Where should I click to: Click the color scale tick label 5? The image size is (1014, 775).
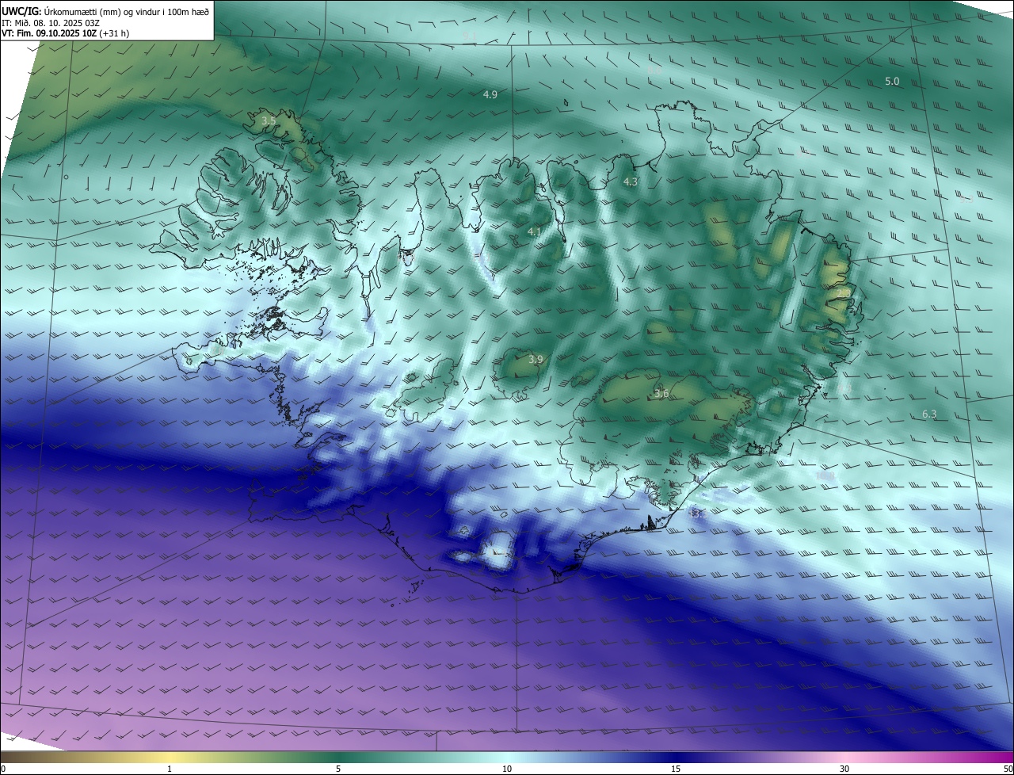[338, 769]
